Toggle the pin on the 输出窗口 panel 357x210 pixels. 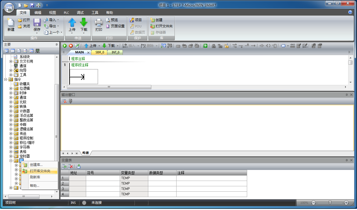347,95
